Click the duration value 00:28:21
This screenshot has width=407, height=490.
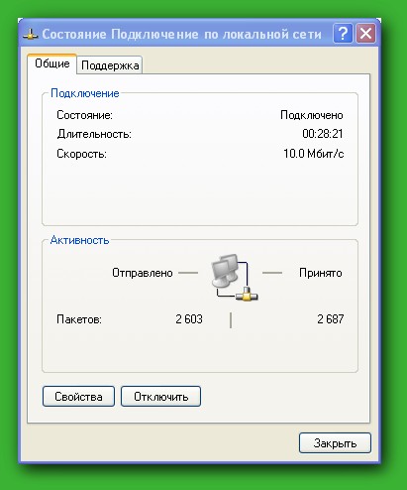(323, 134)
